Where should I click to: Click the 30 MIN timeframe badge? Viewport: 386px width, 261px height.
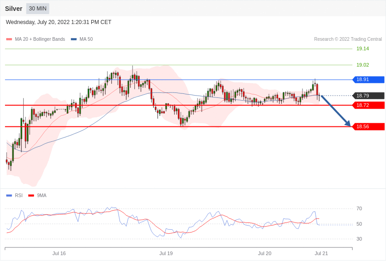[38, 9]
